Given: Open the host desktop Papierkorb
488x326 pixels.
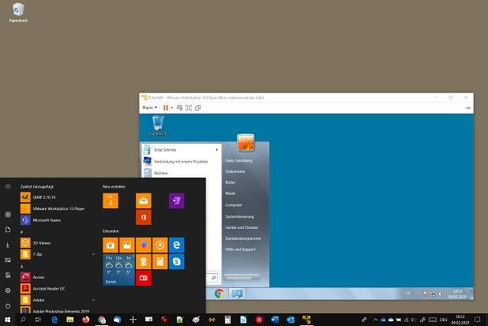Looking at the screenshot, I should 18,13.
